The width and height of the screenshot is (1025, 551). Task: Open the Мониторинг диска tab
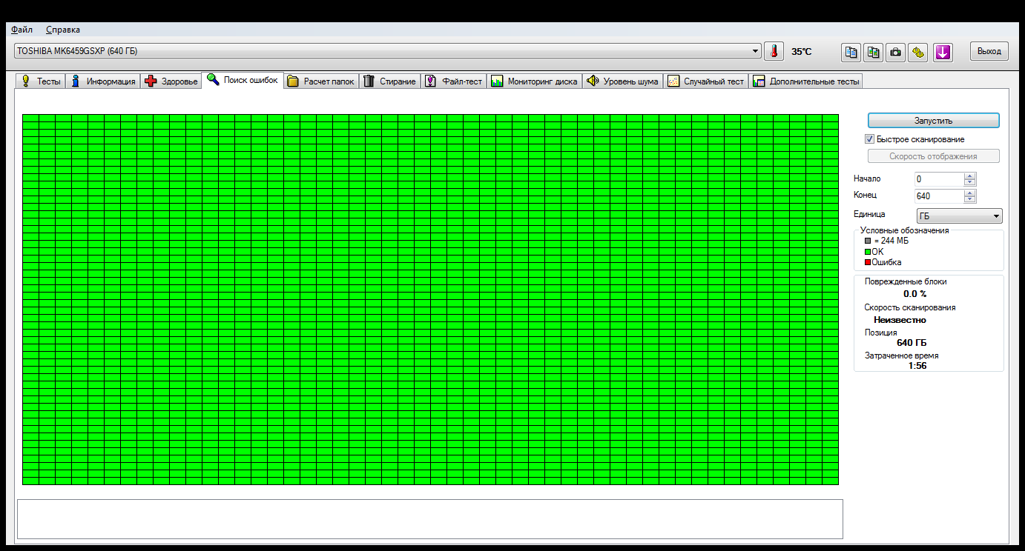pyautogui.click(x=535, y=81)
